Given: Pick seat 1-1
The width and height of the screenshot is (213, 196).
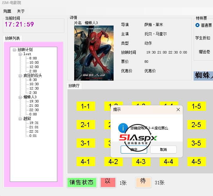Looking at the screenshot, I should point(86,106).
